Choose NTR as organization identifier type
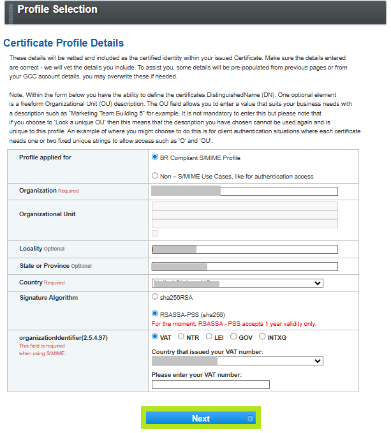Screen dimensions: 391x433 (x=181, y=337)
